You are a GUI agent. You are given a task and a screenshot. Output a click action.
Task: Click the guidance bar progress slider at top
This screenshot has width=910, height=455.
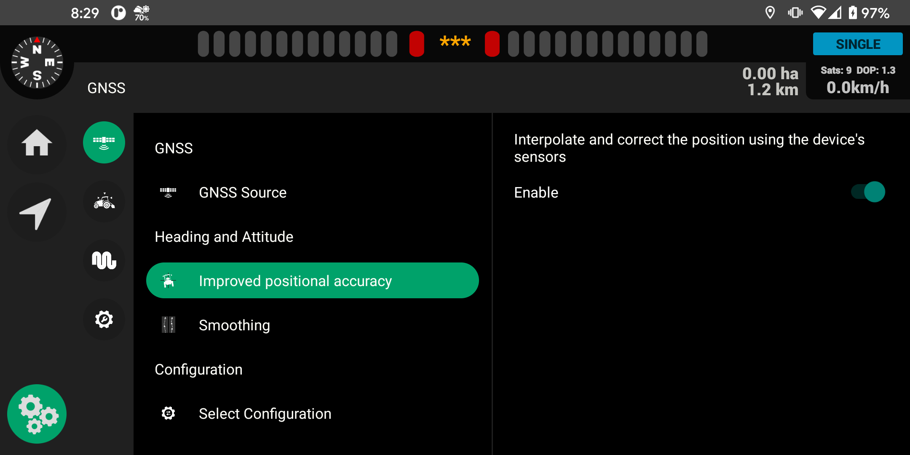coord(455,43)
